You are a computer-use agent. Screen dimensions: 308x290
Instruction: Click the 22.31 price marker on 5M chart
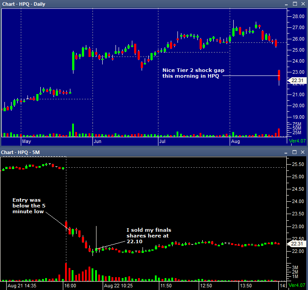click(296, 244)
